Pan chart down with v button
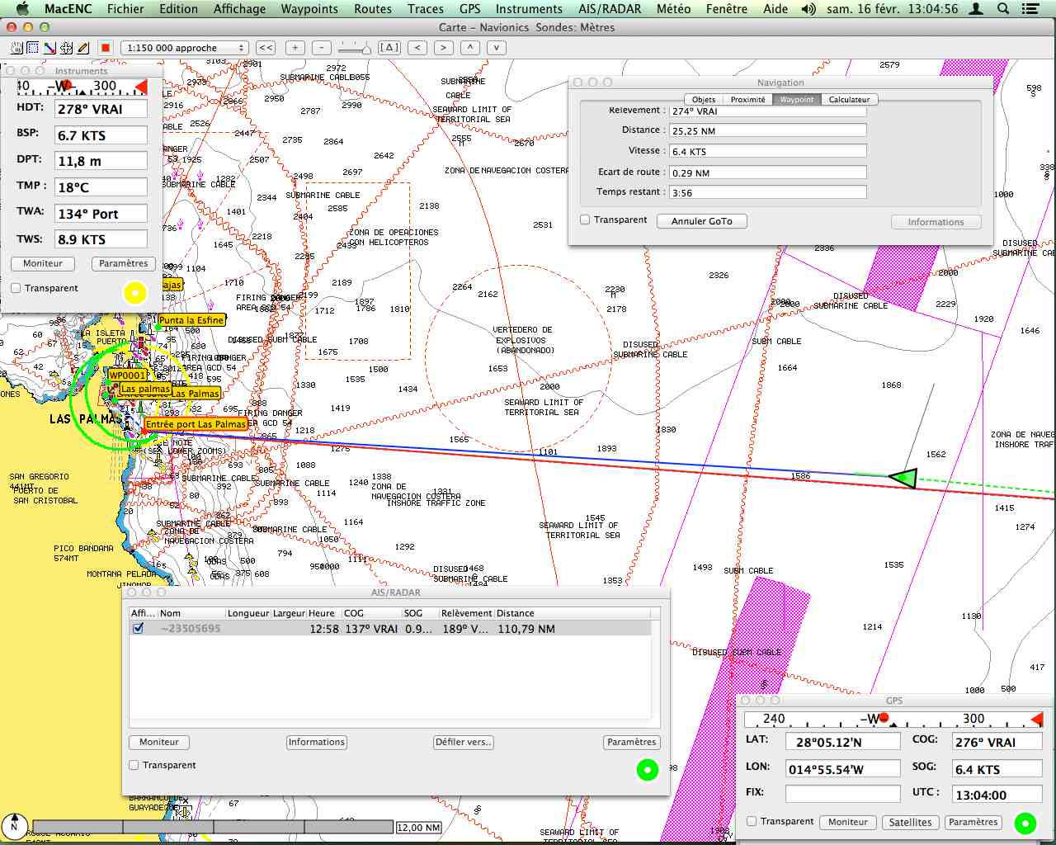 click(x=497, y=48)
